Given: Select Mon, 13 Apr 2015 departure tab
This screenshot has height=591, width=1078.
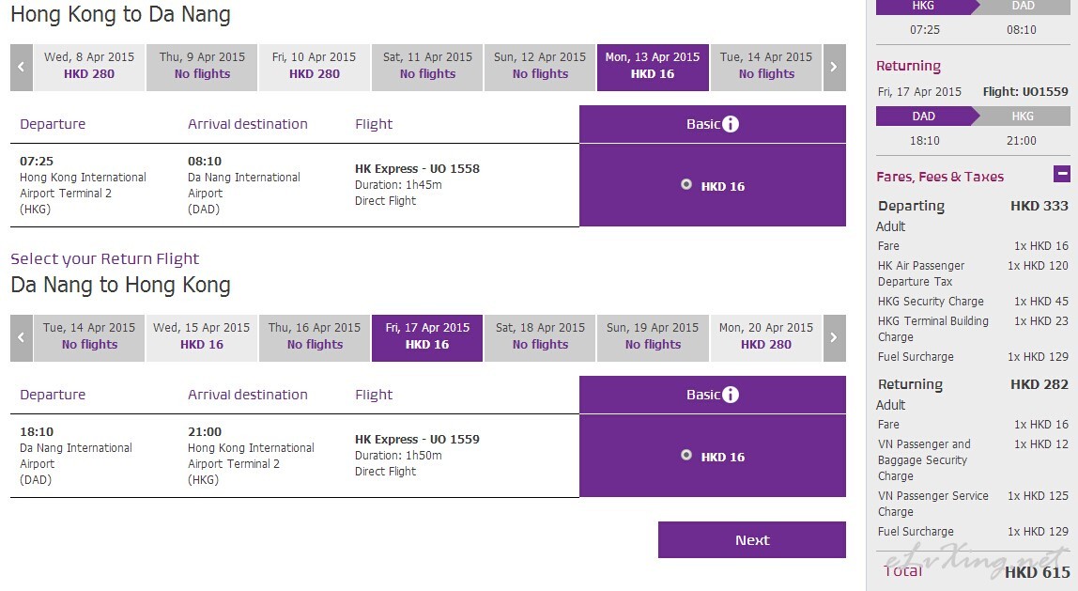Looking at the screenshot, I should [653, 68].
